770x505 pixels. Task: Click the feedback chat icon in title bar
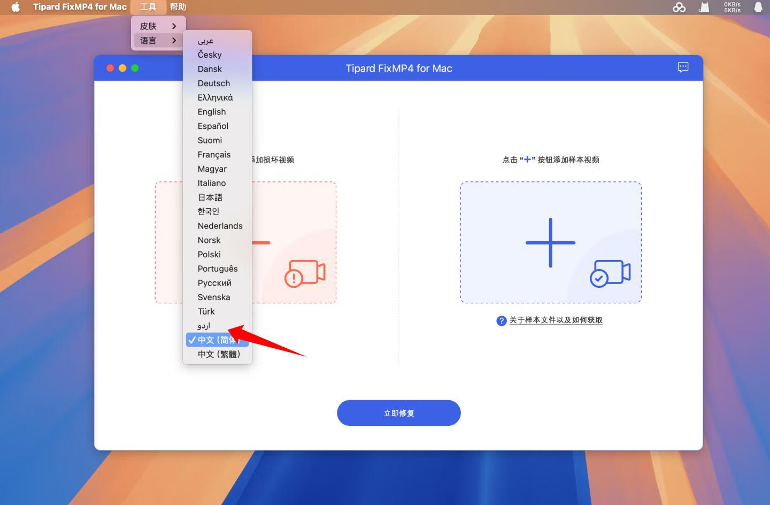tap(683, 67)
